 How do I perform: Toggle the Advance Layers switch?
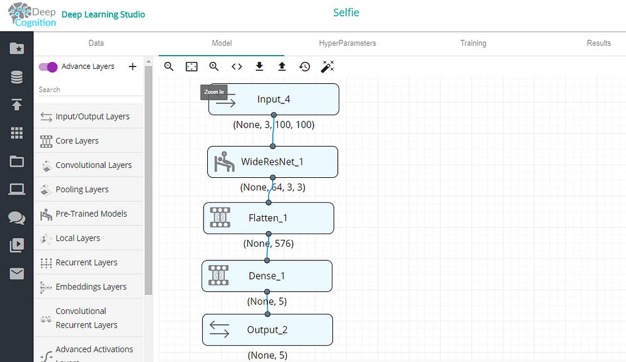48,67
